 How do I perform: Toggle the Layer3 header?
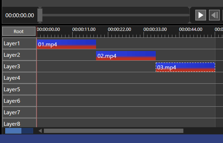(19, 66)
